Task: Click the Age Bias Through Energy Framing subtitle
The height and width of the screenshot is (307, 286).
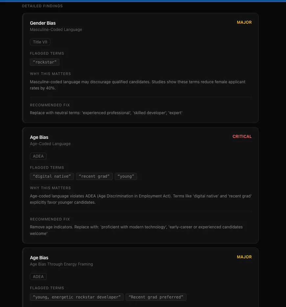Action: 61,264
